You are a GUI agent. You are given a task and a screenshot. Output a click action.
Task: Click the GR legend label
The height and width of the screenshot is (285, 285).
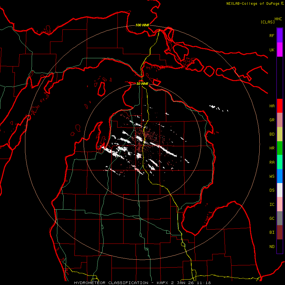coord(272,120)
